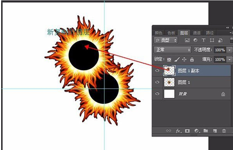
Task: Create new group folder icon
Action: [x=206, y=131]
